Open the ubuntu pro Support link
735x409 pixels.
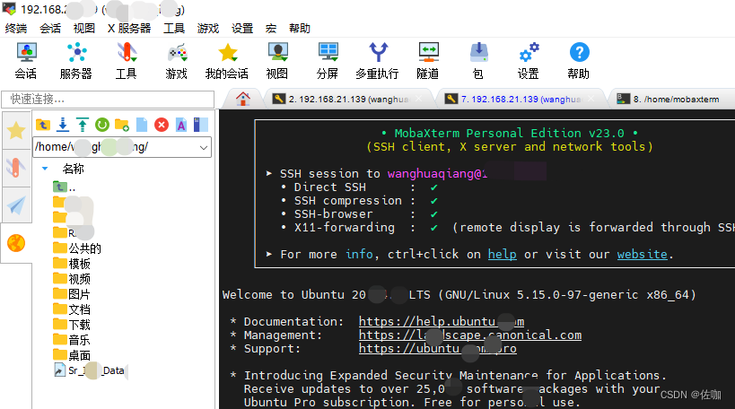click(x=438, y=349)
